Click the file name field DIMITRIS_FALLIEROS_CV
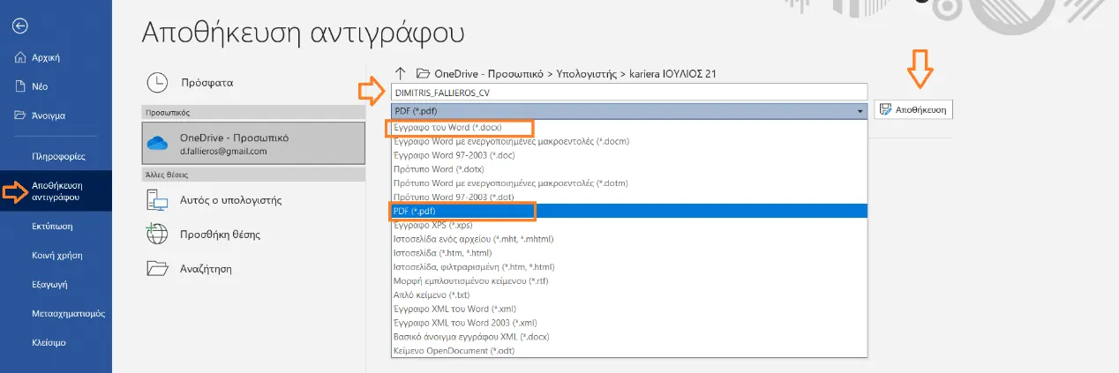This screenshot has height=373, width=1119. 629,92
